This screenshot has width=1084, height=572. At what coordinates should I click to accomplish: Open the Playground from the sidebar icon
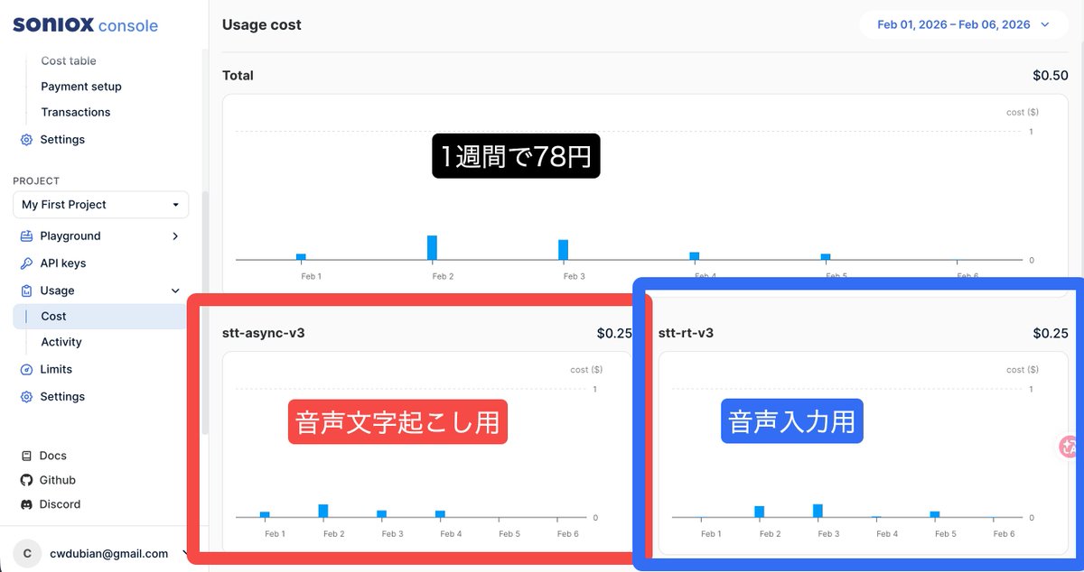pyautogui.click(x=24, y=235)
